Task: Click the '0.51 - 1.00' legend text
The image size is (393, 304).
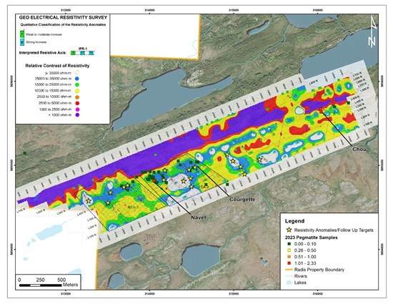Action: pyautogui.click(x=305, y=257)
